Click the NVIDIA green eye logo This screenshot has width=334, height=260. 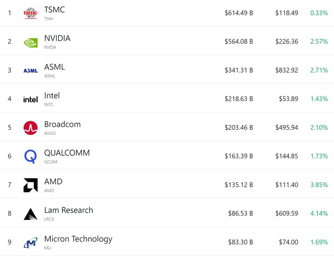(30, 43)
